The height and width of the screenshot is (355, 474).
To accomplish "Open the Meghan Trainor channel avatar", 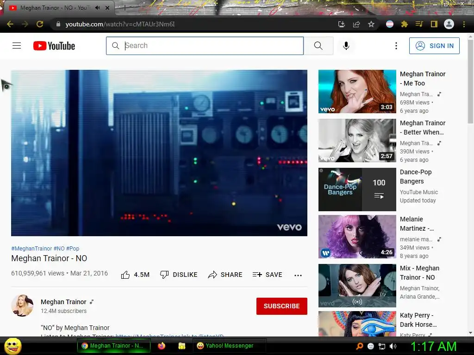I will coord(22,306).
